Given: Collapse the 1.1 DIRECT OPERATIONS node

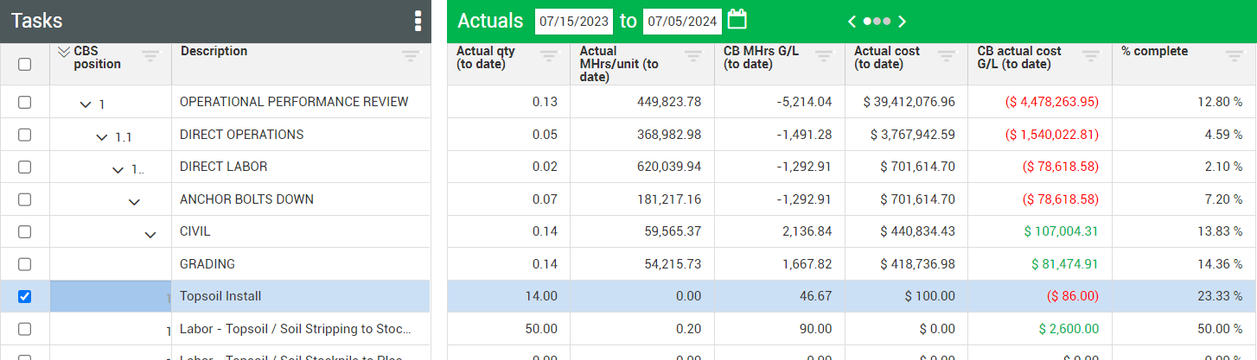Looking at the screenshot, I should (x=102, y=136).
